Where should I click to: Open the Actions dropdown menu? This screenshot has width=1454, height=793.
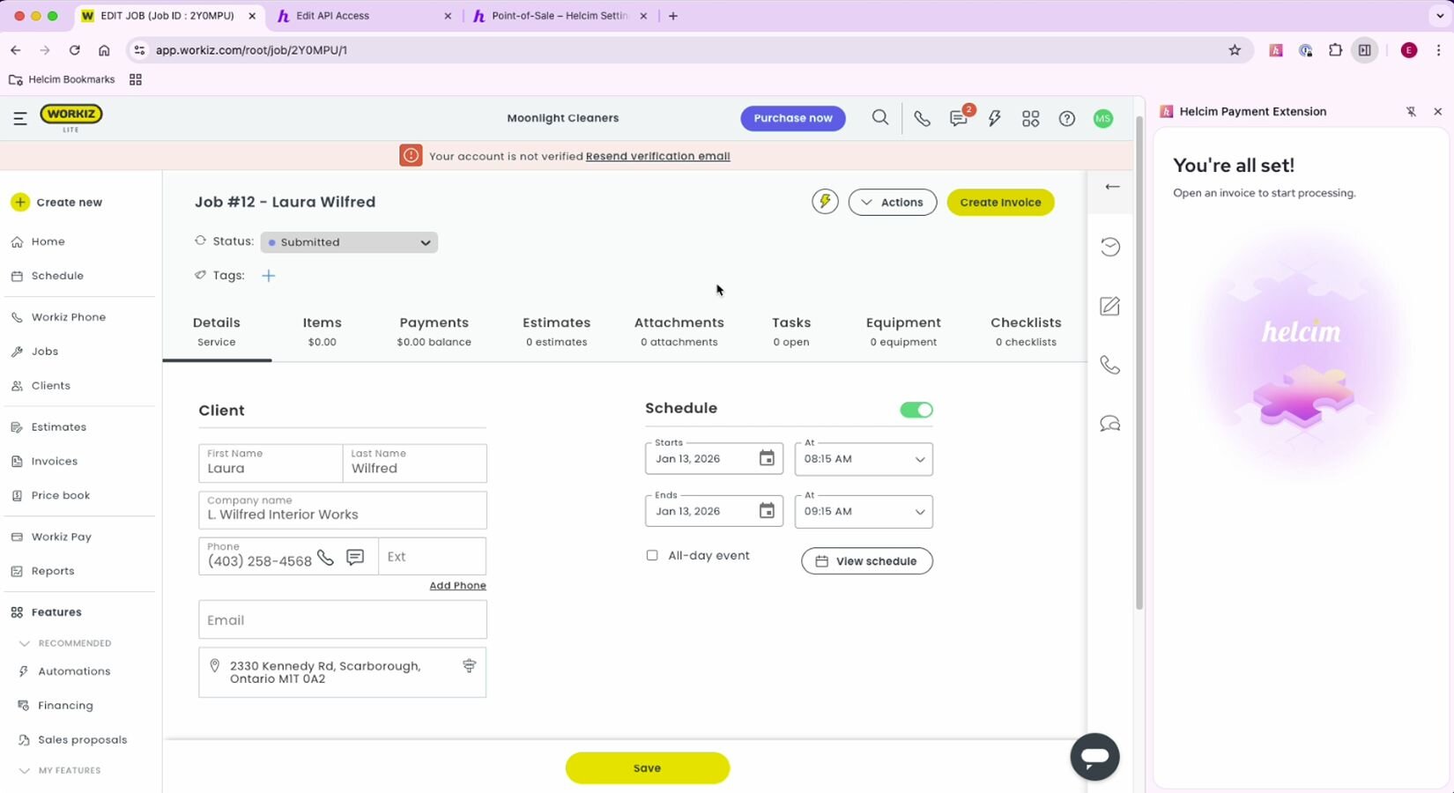point(892,203)
